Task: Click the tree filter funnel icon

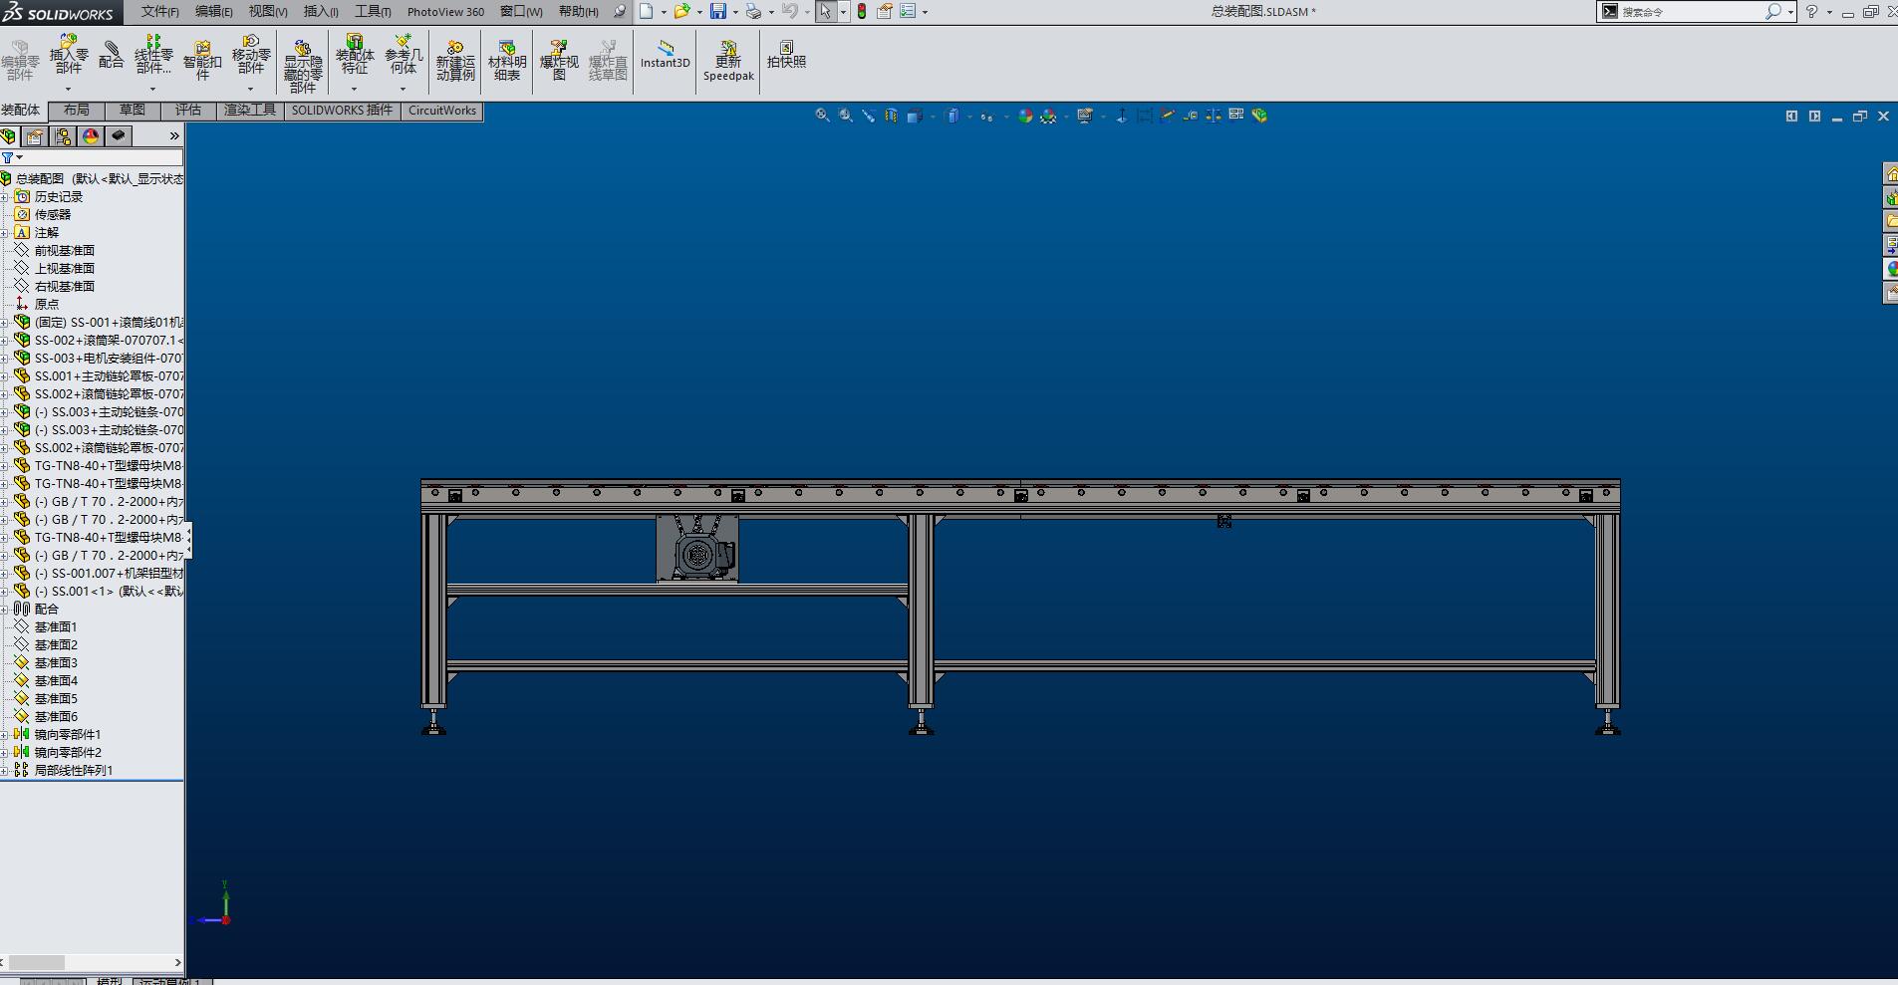Action: tap(8, 157)
